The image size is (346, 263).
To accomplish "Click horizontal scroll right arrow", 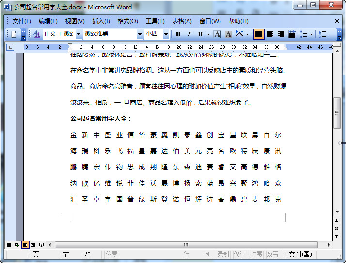I will pyautogui.click(x=329, y=245).
